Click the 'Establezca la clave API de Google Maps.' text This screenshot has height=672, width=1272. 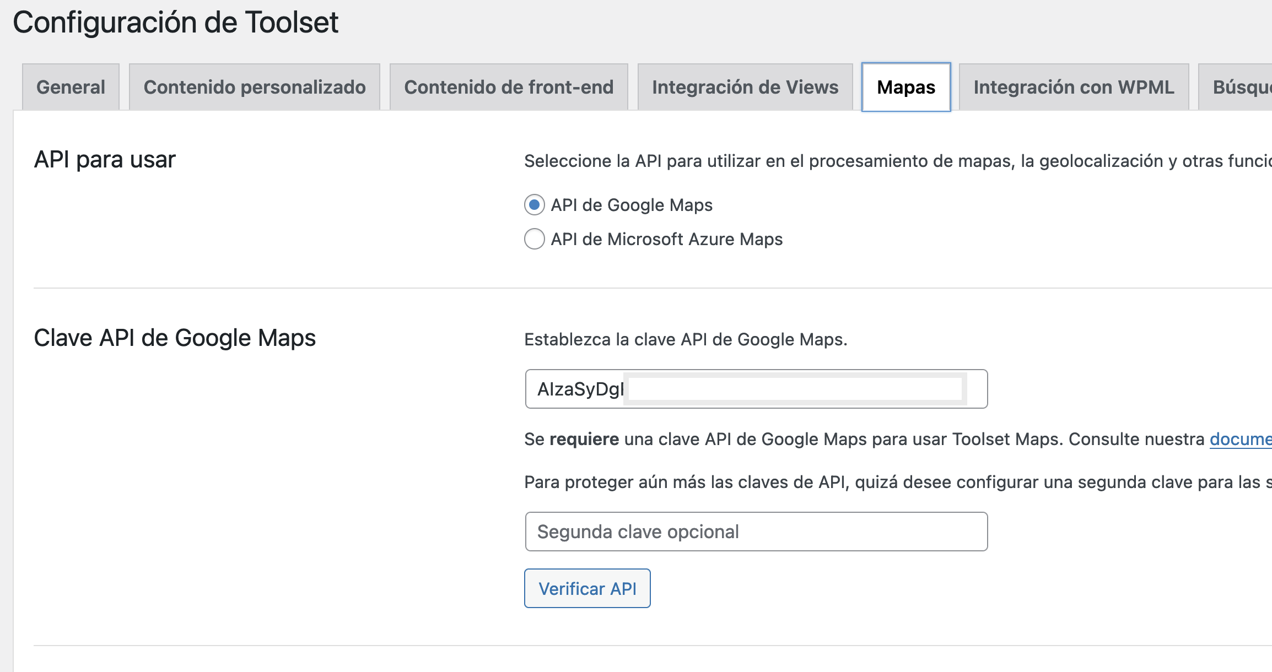coord(686,339)
